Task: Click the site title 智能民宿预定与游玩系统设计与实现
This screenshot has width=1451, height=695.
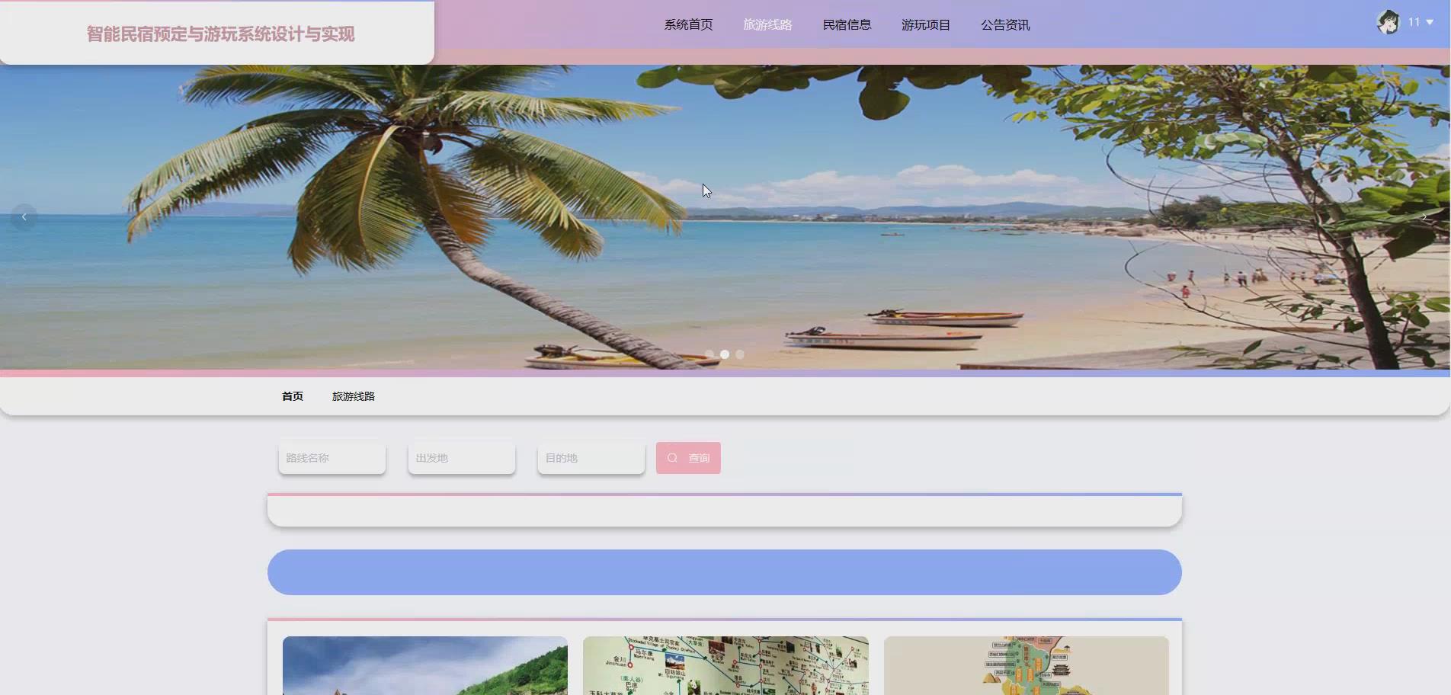Action: click(220, 34)
